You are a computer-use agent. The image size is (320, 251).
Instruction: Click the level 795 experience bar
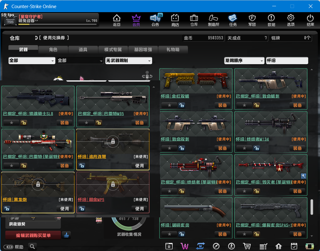click(x=57, y=24)
